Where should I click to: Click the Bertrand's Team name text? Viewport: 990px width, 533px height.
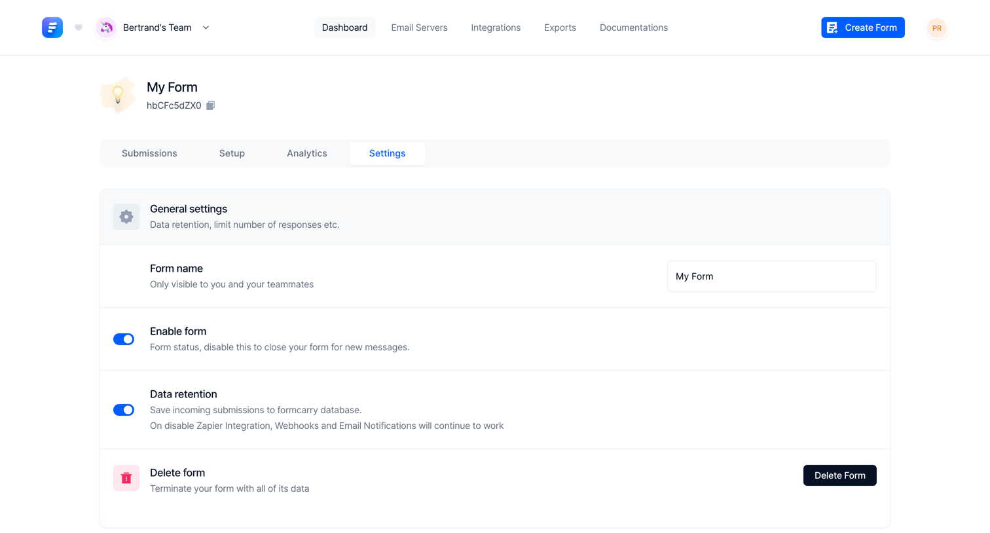click(x=157, y=28)
